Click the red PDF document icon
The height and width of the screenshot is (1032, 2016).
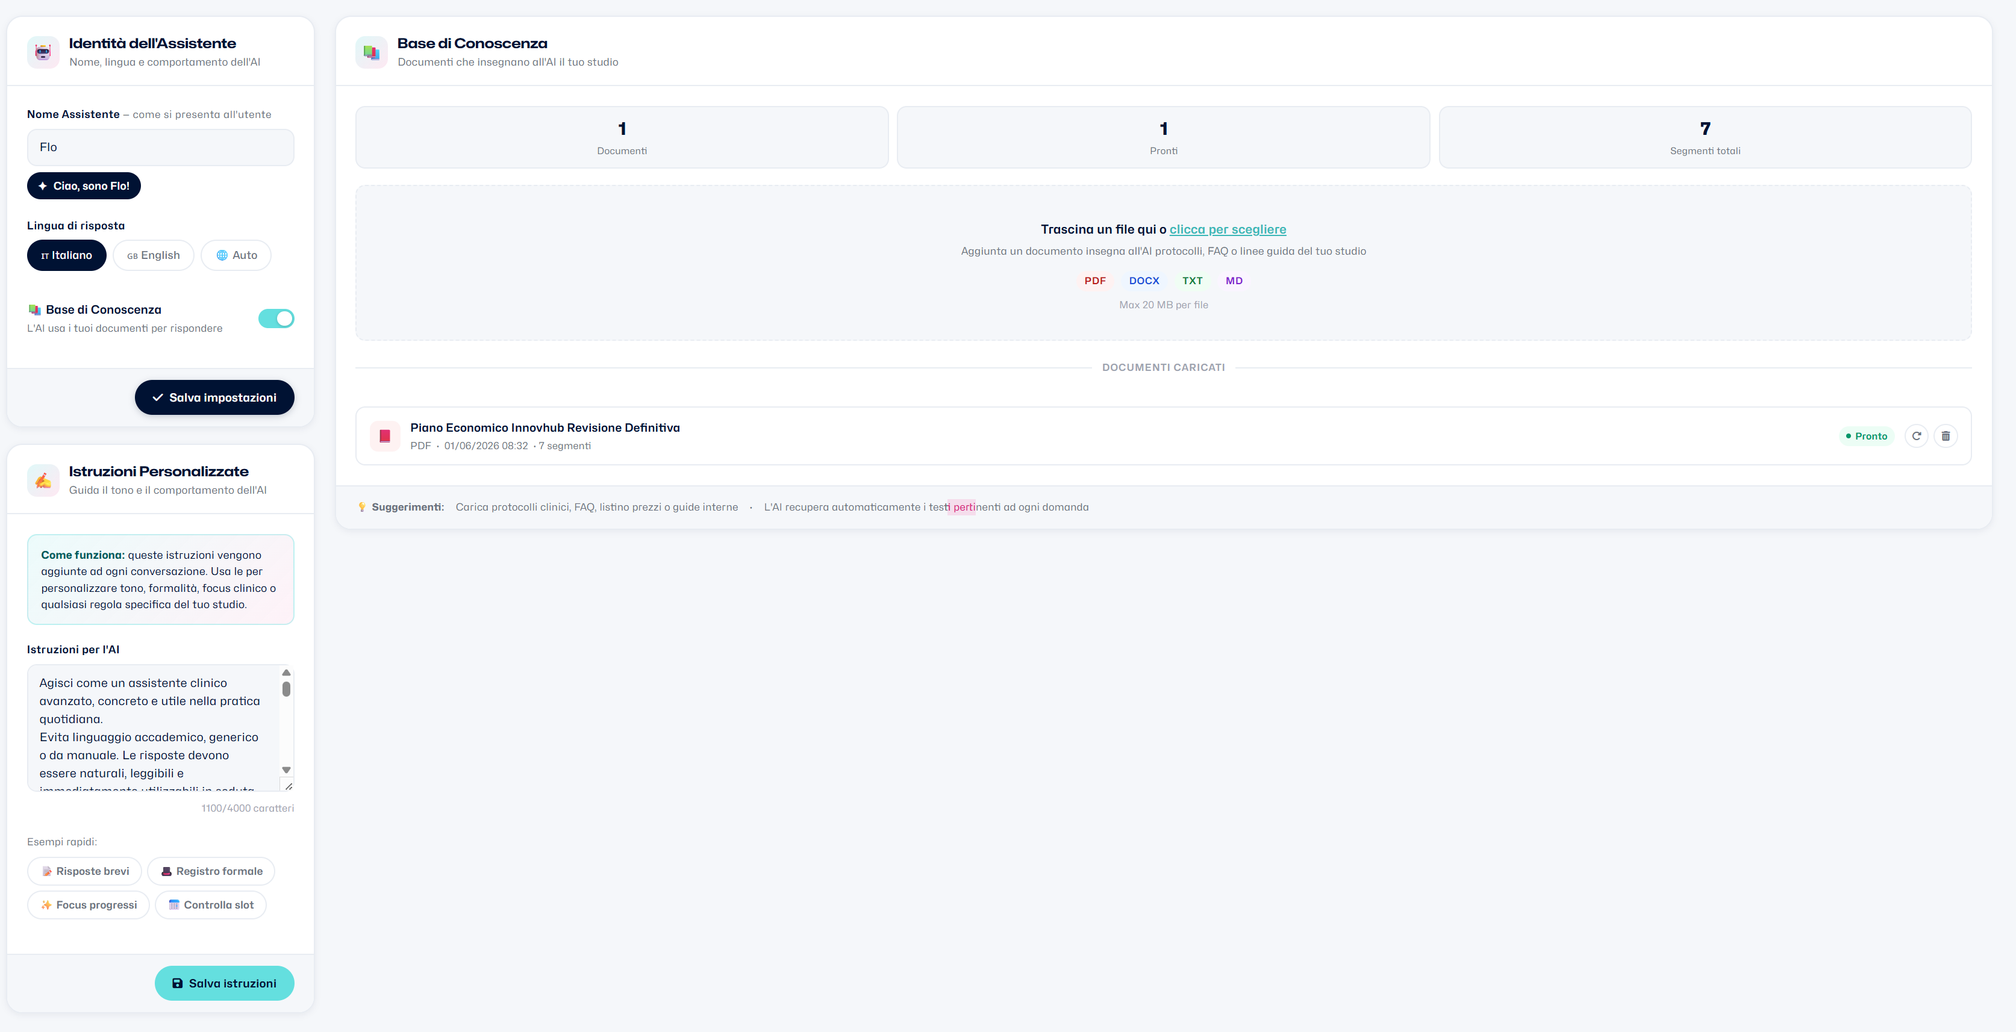tap(385, 436)
